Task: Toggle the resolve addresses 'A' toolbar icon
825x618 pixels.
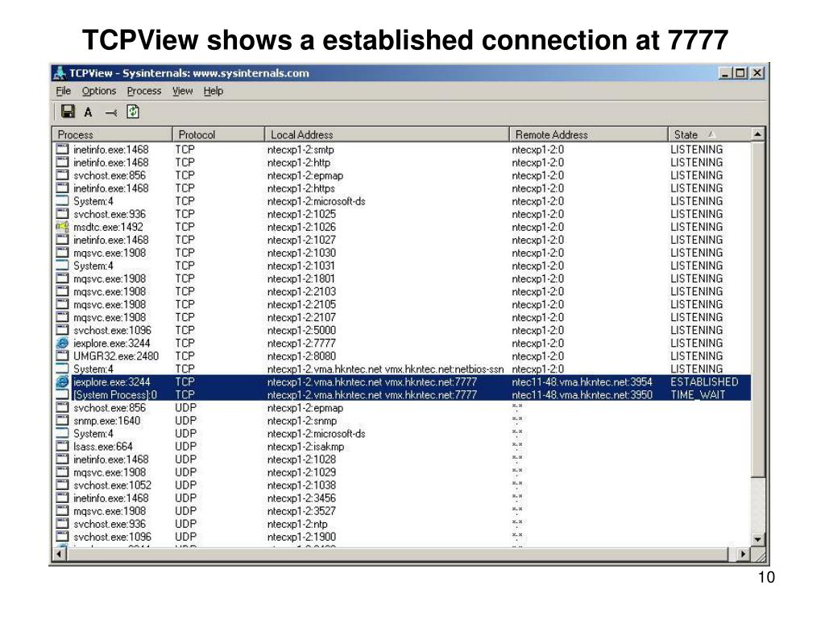Action: 88,112
